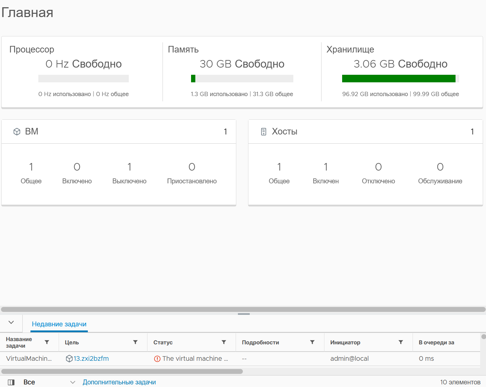Click the panel resize handle above tasks
The image size is (486, 387).
pyautogui.click(x=243, y=314)
